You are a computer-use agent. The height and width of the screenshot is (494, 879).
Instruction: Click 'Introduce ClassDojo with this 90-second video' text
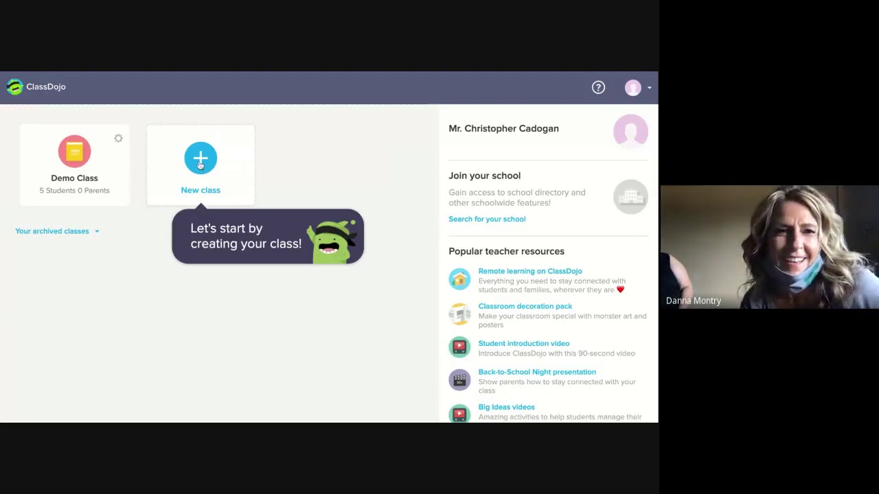[x=556, y=353]
